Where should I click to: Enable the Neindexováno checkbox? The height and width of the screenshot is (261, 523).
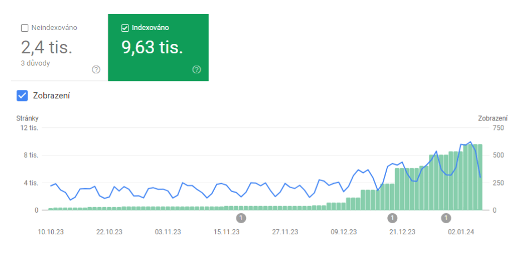point(24,28)
